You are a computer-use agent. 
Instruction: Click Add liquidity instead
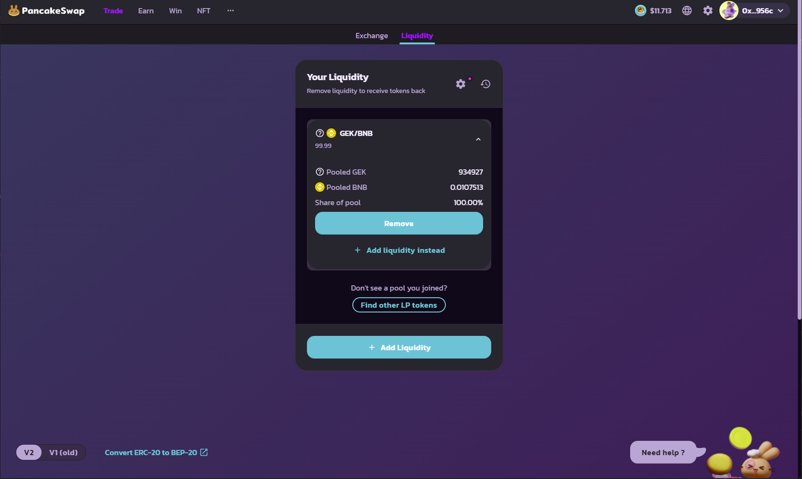(399, 250)
